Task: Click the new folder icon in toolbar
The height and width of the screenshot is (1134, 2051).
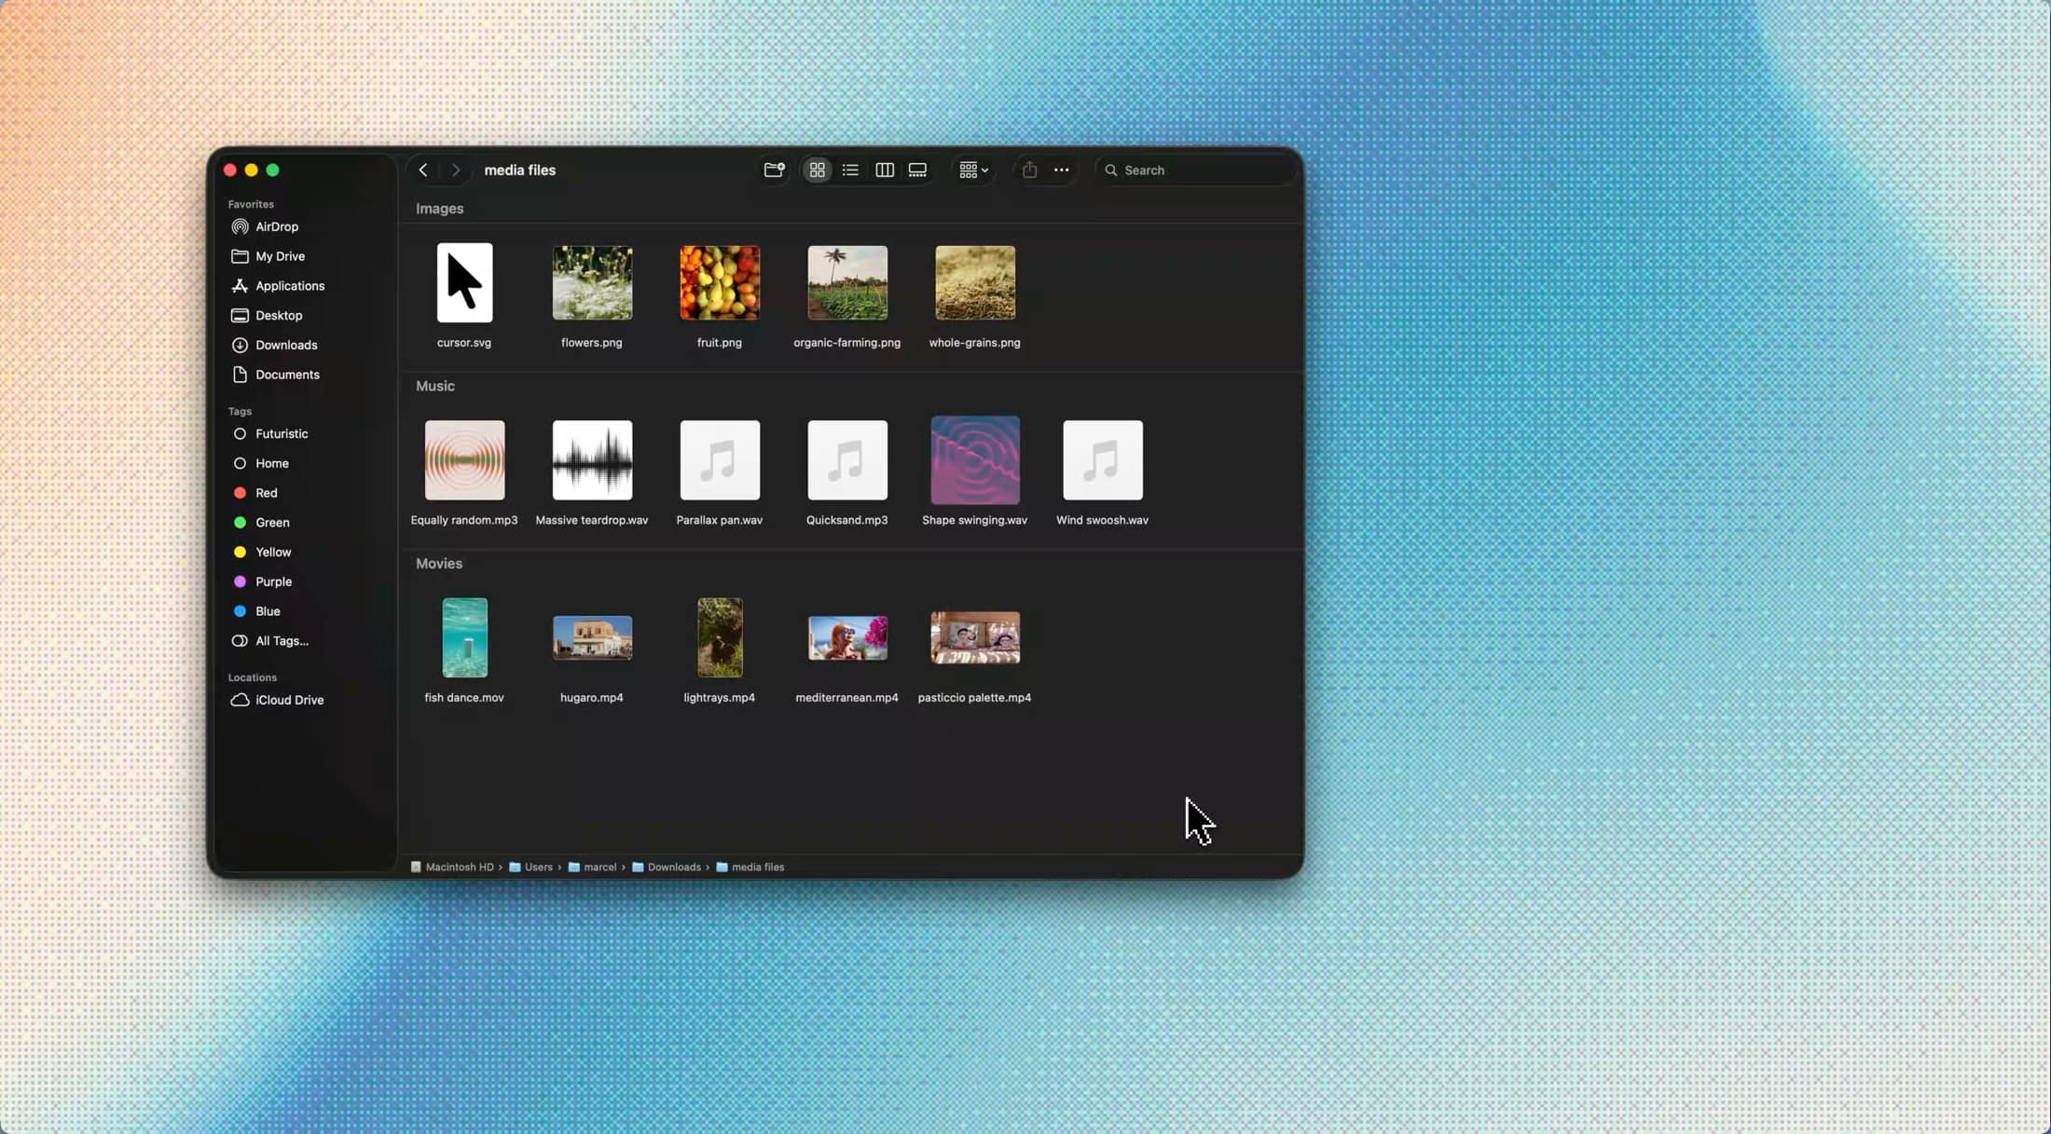Action: [774, 170]
